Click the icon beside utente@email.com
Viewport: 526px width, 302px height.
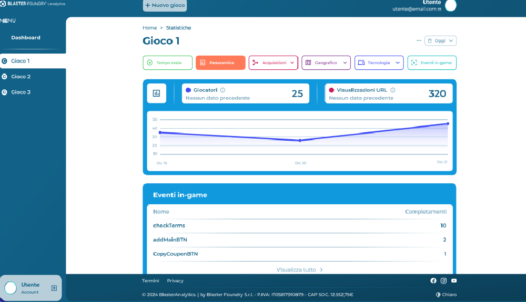click(439, 9)
